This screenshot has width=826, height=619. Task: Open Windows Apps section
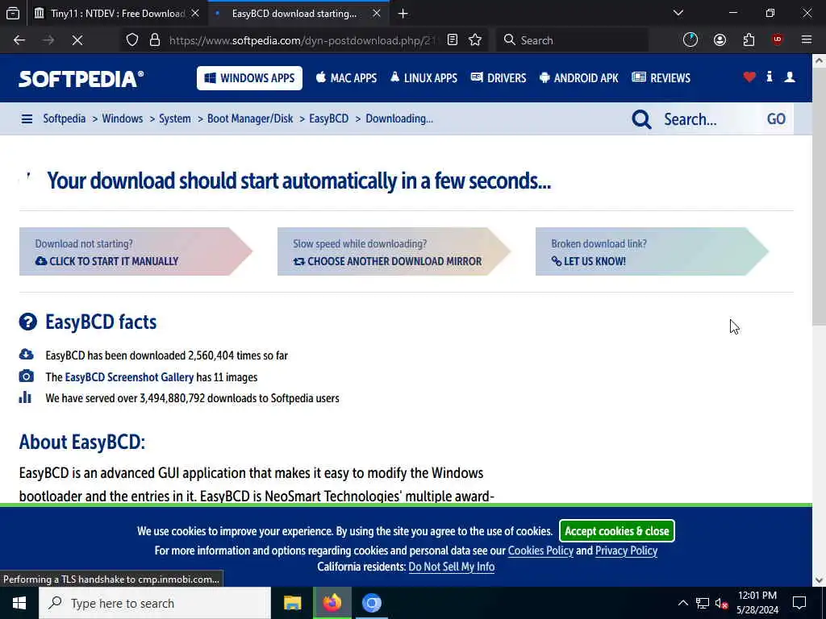point(250,78)
